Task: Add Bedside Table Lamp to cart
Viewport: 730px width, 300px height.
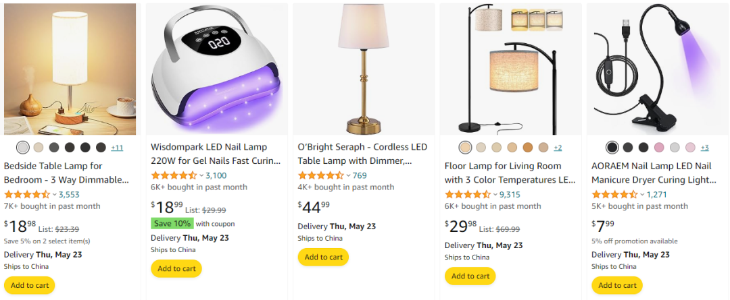Action: point(29,285)
